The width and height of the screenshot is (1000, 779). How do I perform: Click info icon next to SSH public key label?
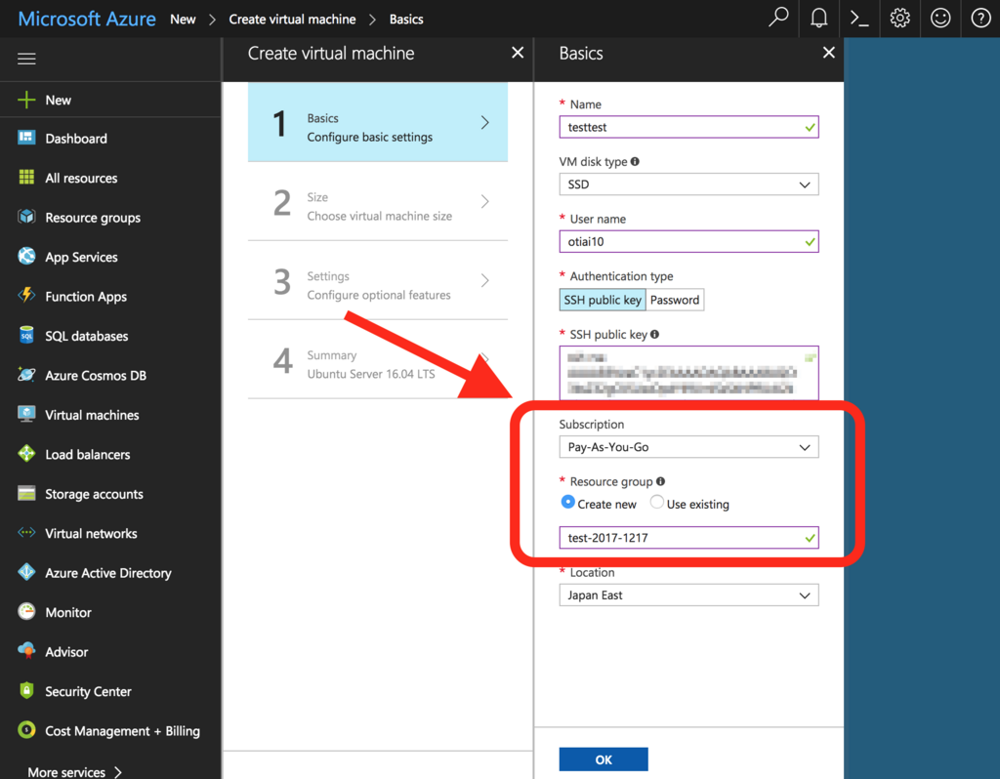tap(654, 334)
